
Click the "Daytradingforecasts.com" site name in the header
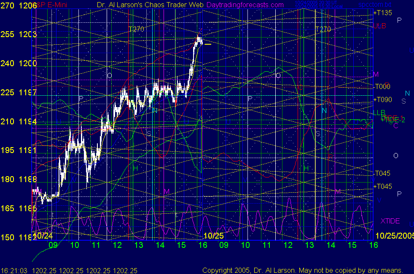(x=245, y=5)
